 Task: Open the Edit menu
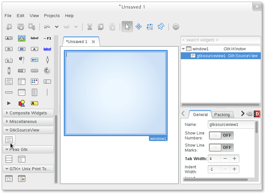20,16
